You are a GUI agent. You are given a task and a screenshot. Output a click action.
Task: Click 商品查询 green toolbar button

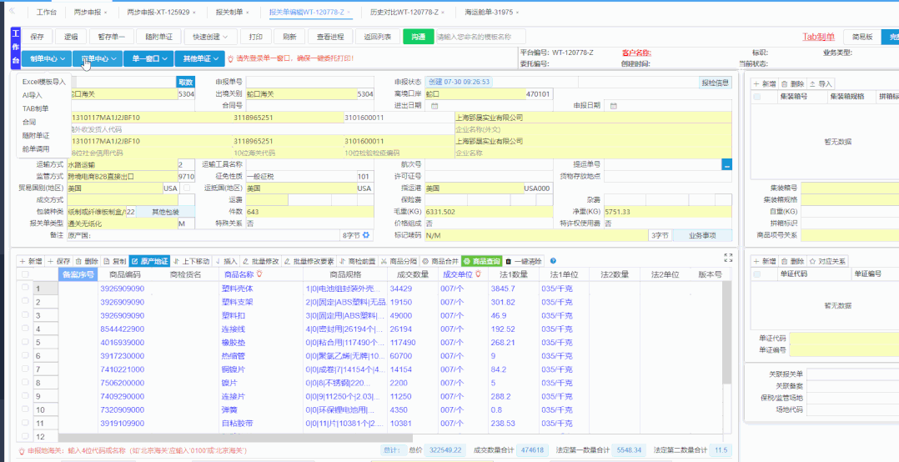point(481,261)
